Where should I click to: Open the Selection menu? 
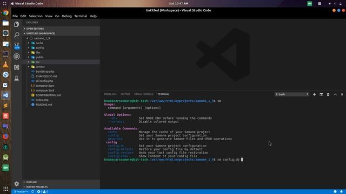(x=36, y=16)
